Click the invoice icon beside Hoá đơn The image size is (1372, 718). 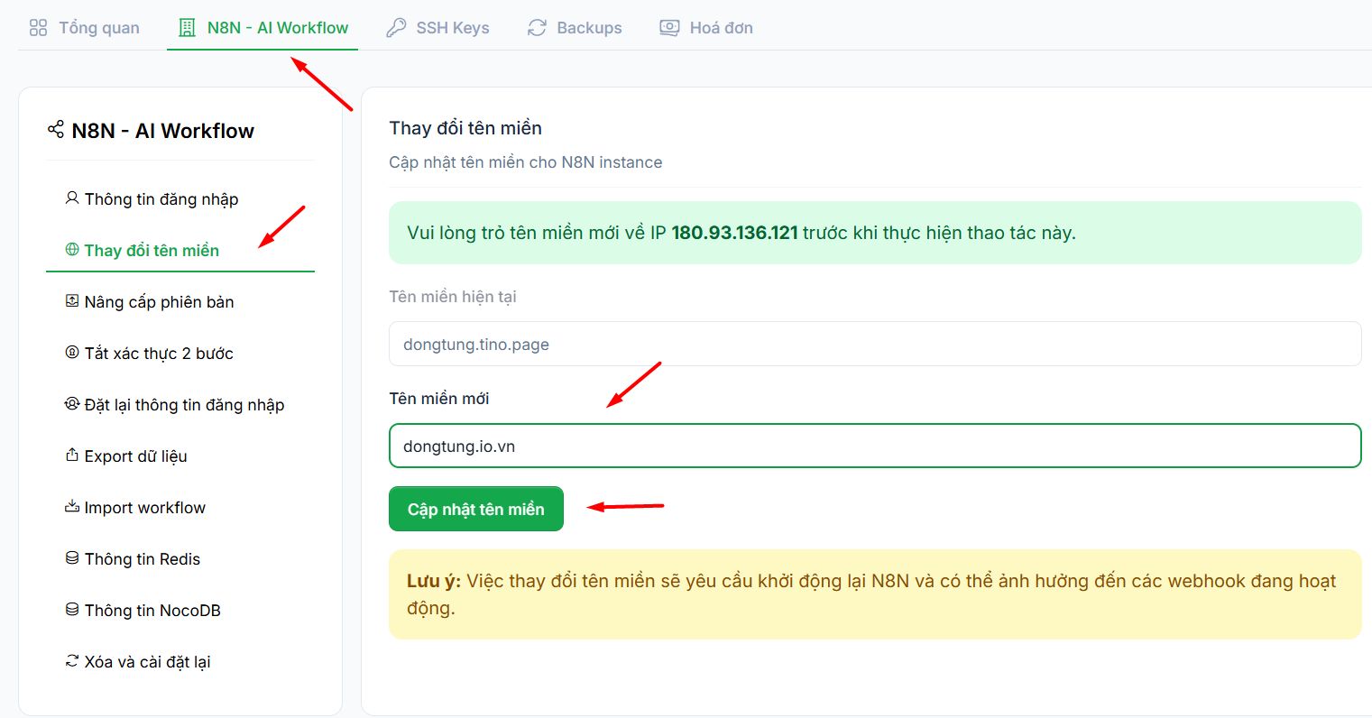(x=669, y=28)
